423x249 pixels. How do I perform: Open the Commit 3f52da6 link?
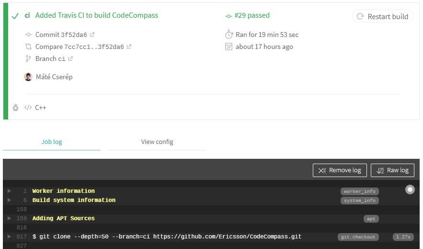pyautogui.click(x=61, y=35)
